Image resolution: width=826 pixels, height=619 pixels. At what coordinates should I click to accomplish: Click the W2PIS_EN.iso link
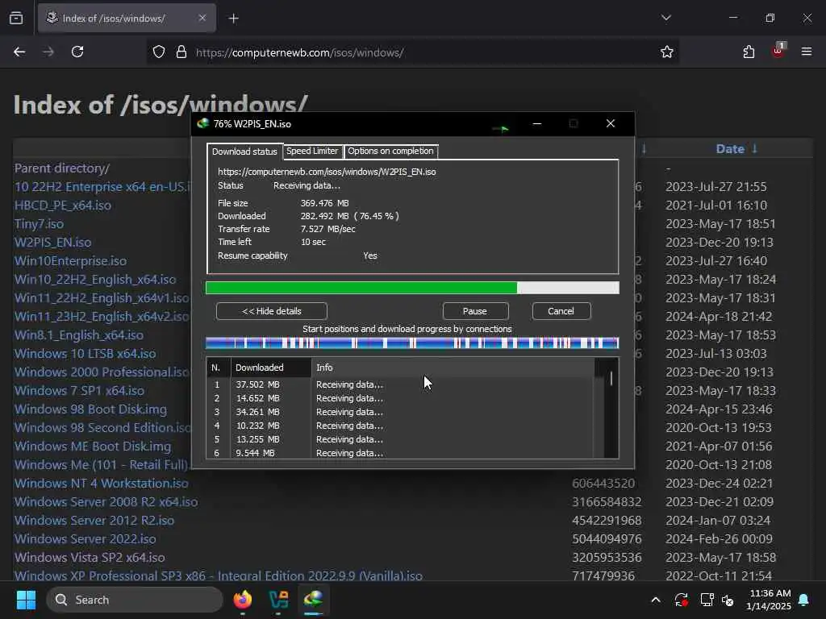52,242
